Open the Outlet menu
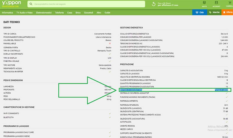233x138 pixels. click(107, 13)
